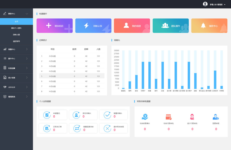
Task: Click the 会计付款审批 label
Action: pyautogui.click(x=192, y=123)
